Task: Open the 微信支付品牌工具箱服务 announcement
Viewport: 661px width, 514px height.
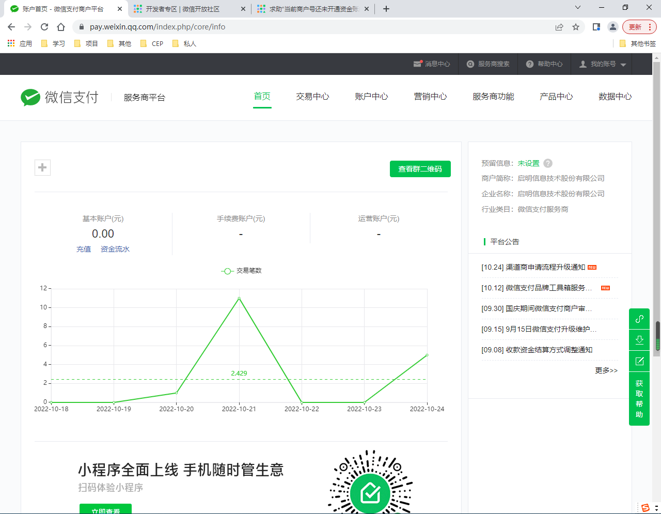Action: [x=537, y=288]
